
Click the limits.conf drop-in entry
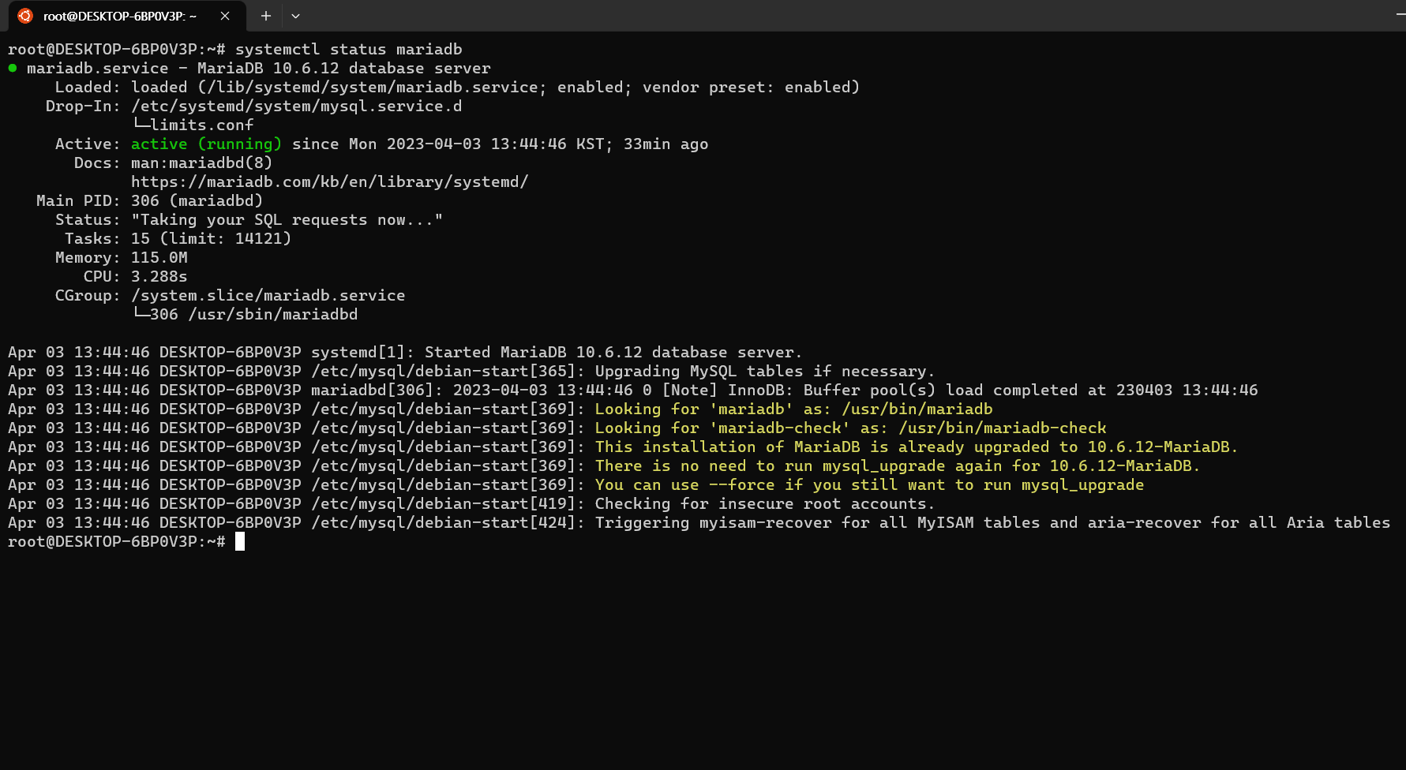pyautogui.click(x=201, y=125)
